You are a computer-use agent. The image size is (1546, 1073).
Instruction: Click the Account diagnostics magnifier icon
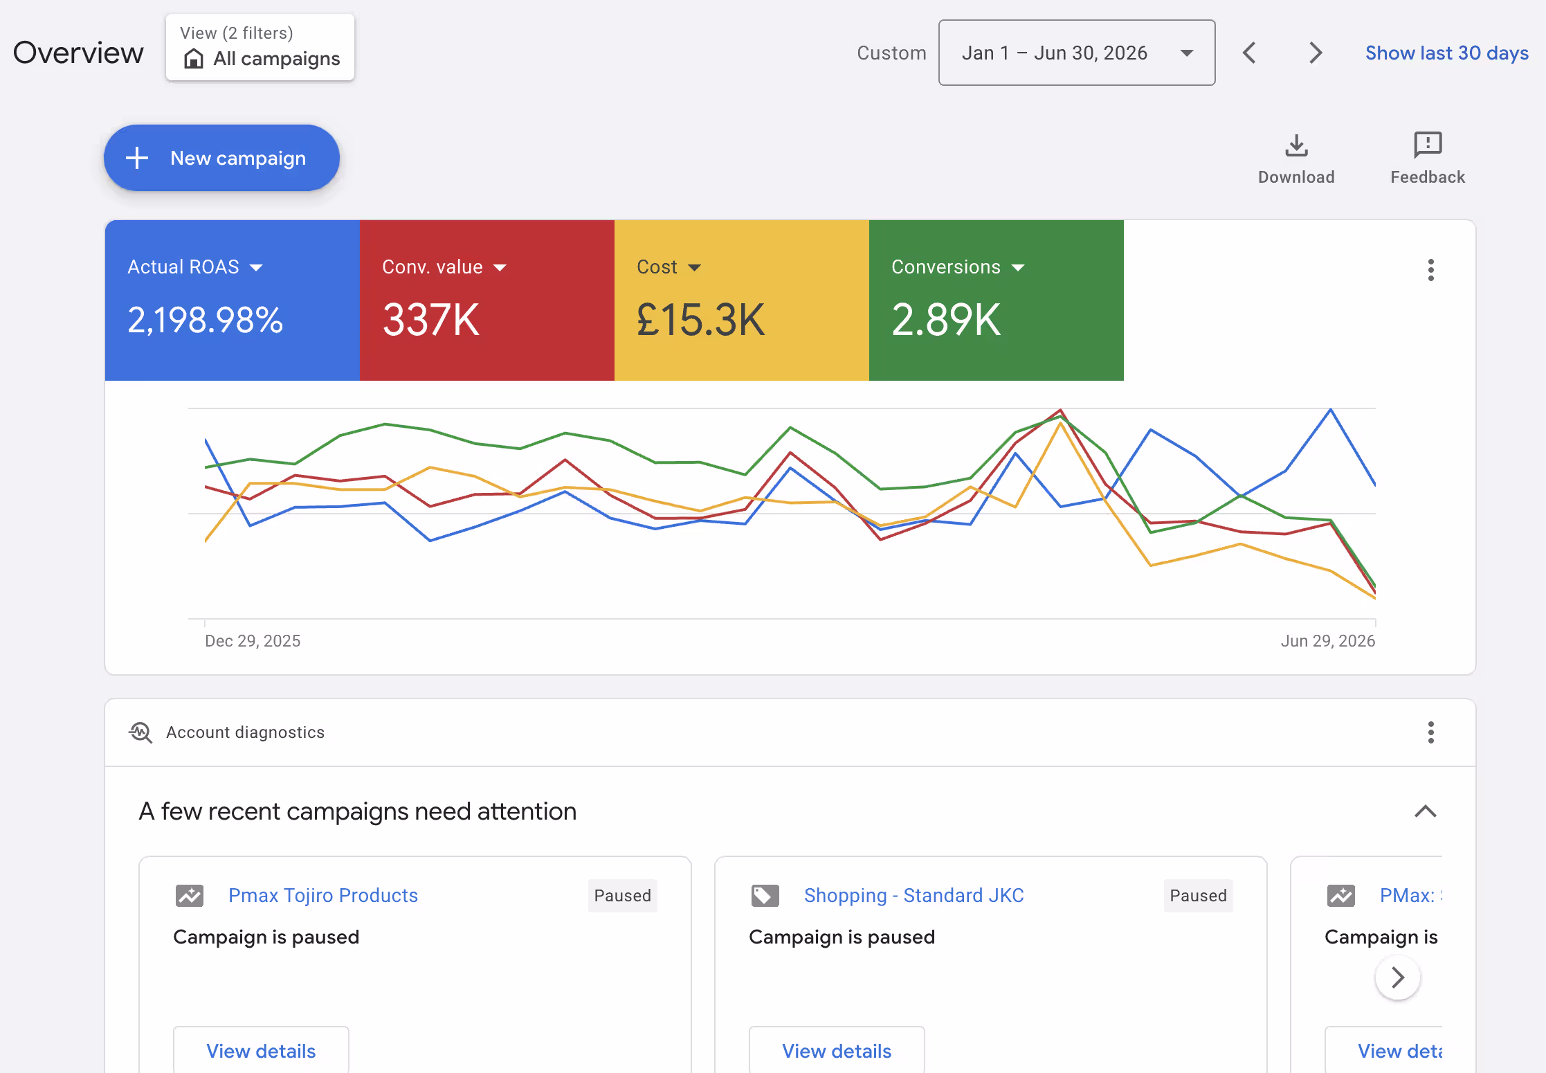140,732
